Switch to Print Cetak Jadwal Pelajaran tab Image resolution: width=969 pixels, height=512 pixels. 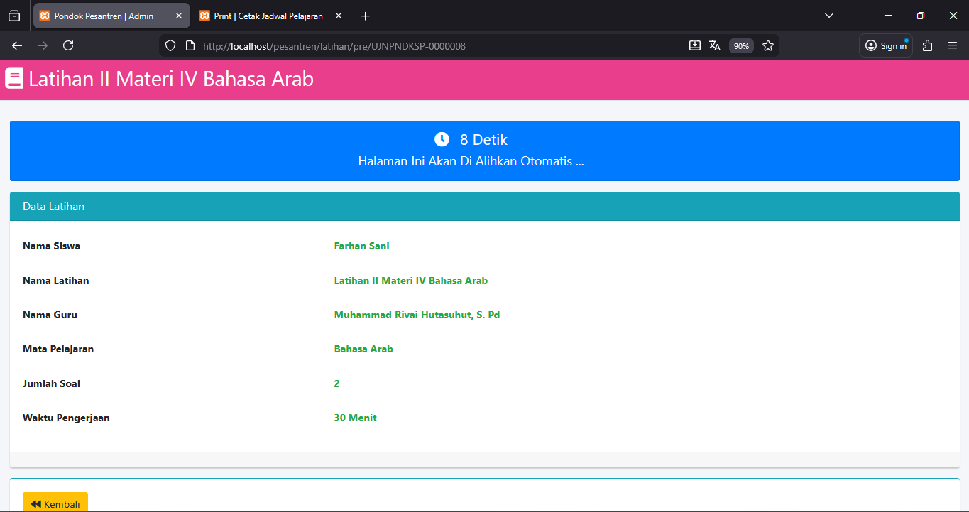click(x=268, y=16)
